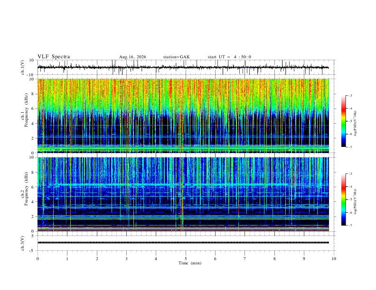376x290 pixels.
Task: Click the ch.3(V) black signal band
Action: [x=183, y=243]
